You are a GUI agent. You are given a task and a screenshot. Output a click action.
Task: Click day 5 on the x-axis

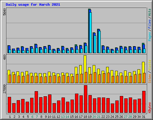[x=28, y=117]
